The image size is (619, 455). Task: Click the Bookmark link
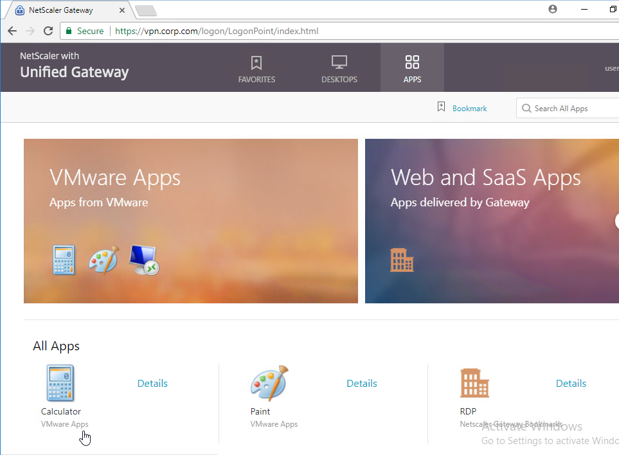click(469, 109)
